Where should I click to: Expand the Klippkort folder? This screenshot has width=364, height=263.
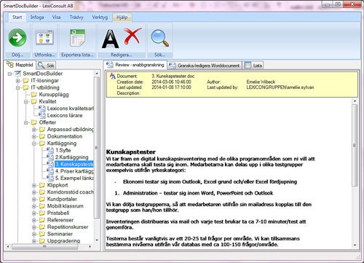(34, 185)
